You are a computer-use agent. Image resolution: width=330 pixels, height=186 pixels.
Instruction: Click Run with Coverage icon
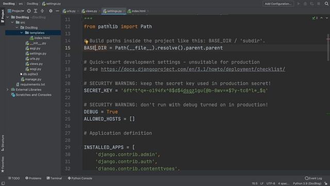[x=312, y=4]
